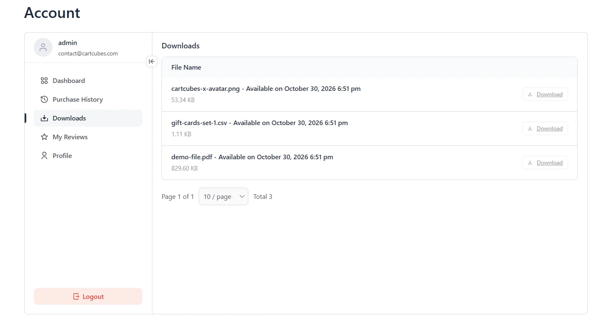Screen dimensions: 614x326
Task: Click the File Name column header
Action: (186, 68)
